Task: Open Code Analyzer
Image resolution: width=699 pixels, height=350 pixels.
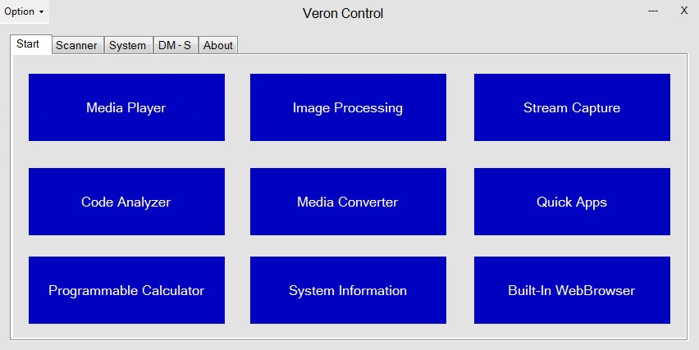Action: point(126,202)
